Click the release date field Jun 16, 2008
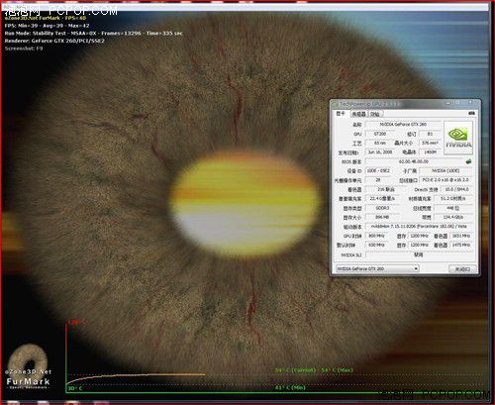This screenshot has height=405, width=495. point(380,152)
